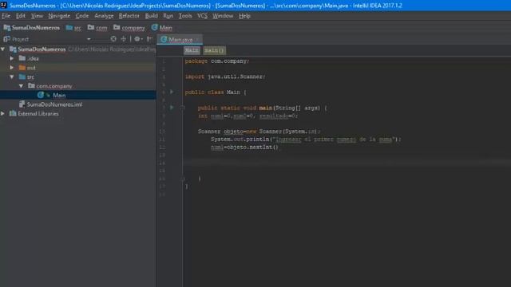Open Project panel settings gear
This screenshot has width=511, height=287.
138,39
